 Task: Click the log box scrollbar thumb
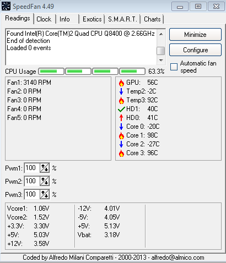pos(161,51)
